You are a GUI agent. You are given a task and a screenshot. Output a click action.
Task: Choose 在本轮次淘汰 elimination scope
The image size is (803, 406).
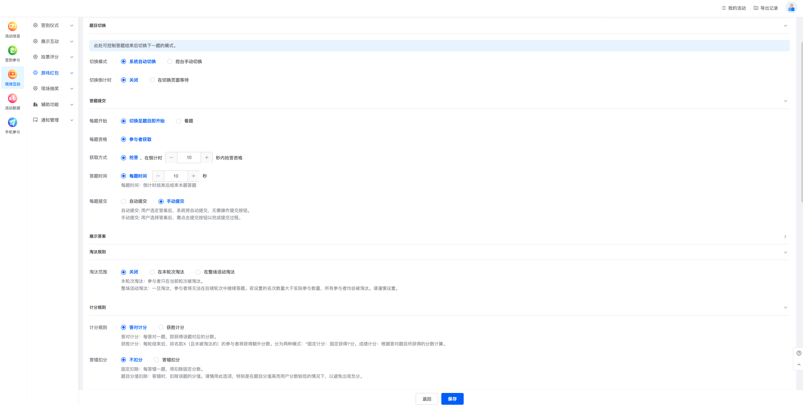152,272
